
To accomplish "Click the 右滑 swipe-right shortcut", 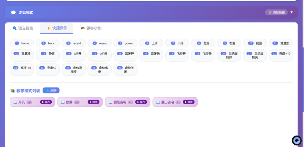I will click(x=229, y=43).
